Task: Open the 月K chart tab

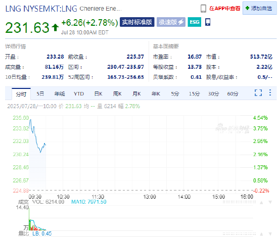Action: tap(136, 94)
